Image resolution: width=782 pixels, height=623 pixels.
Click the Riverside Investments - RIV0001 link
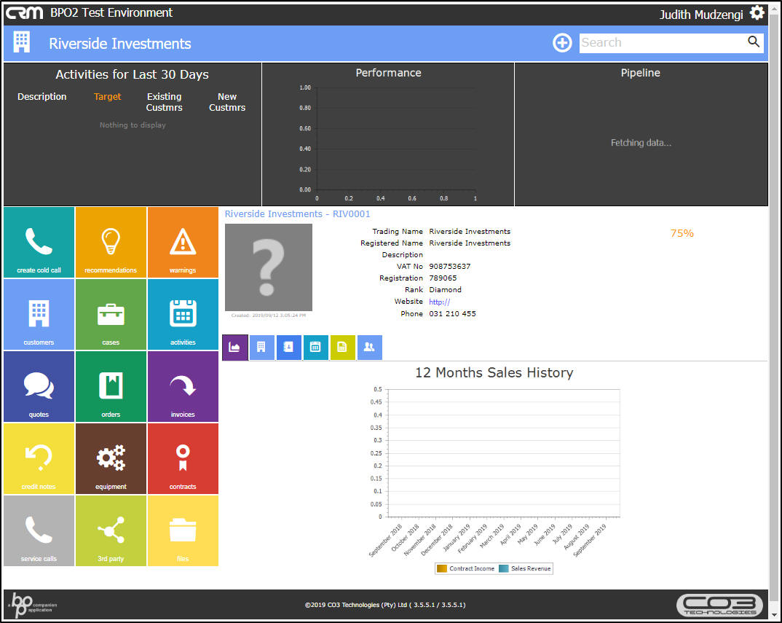(297, 214)
